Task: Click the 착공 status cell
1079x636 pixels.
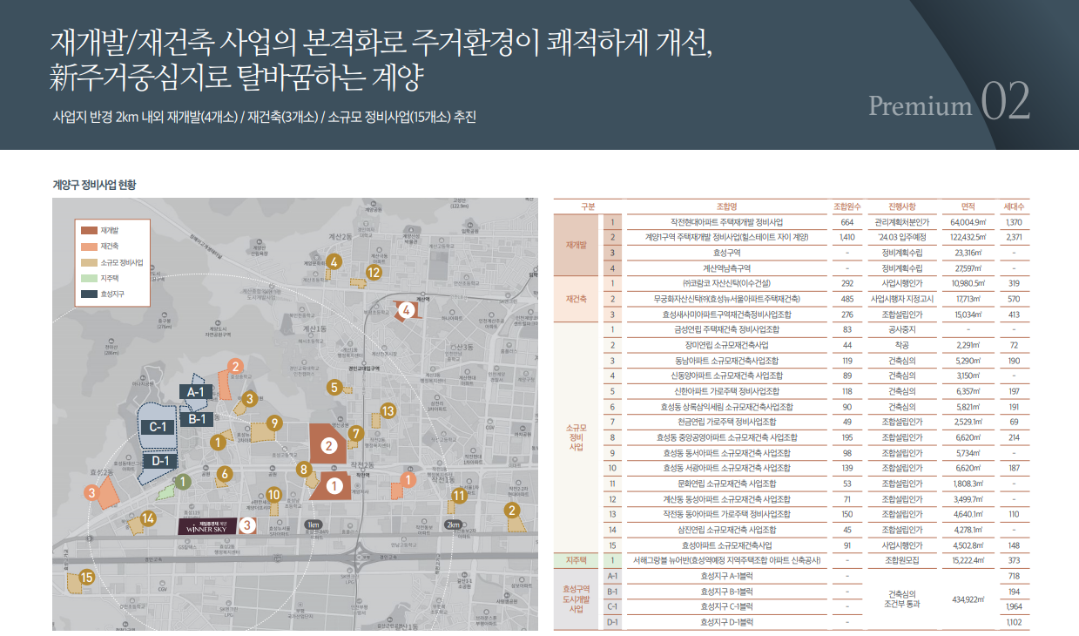Action: coord(901,345)
